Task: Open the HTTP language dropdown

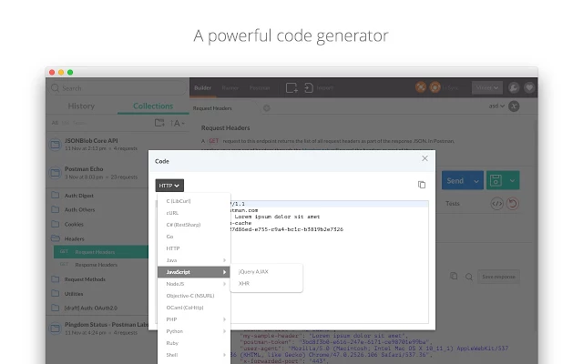Action: pyautogui.click(x=169, y=185)
